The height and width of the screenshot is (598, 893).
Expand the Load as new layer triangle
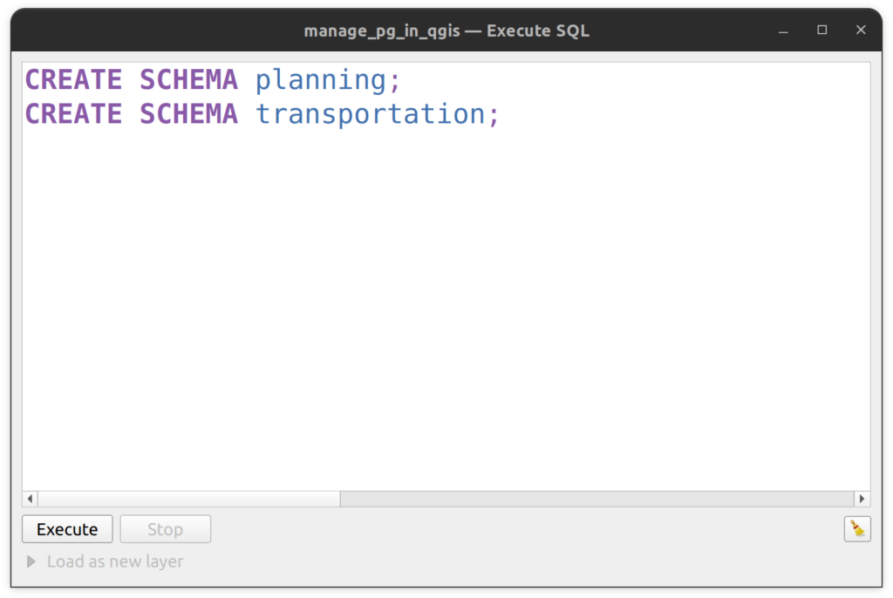[x=31, y=561]
